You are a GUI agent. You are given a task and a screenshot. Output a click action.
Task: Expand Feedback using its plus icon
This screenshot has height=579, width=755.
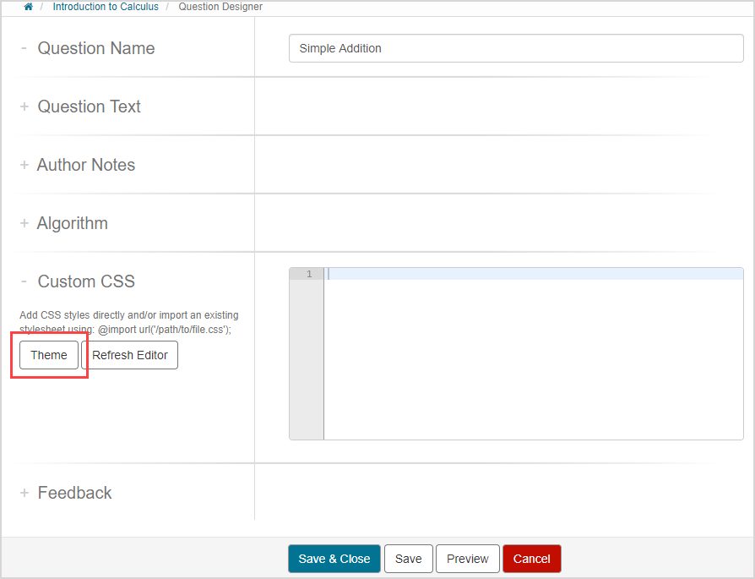pos(24,493)
